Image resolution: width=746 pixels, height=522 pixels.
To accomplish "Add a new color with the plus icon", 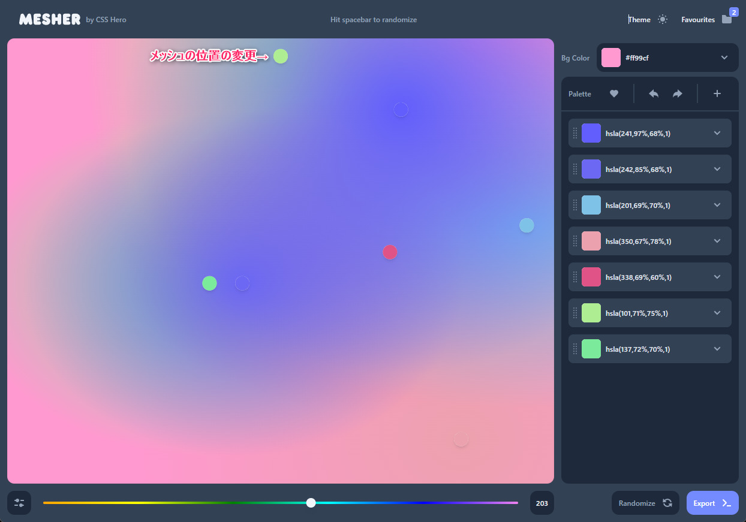I will point(717,93).
